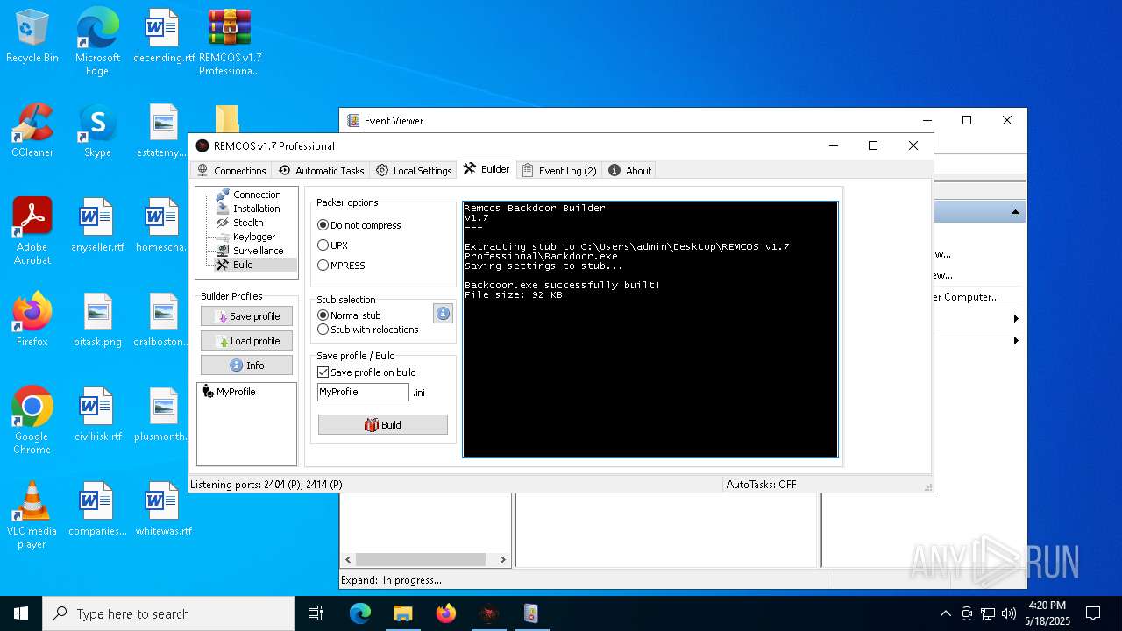Click the builder console output area
The width and height of the screenshot is (1122, 631).
pyautogui.click(x=650, y=330)
